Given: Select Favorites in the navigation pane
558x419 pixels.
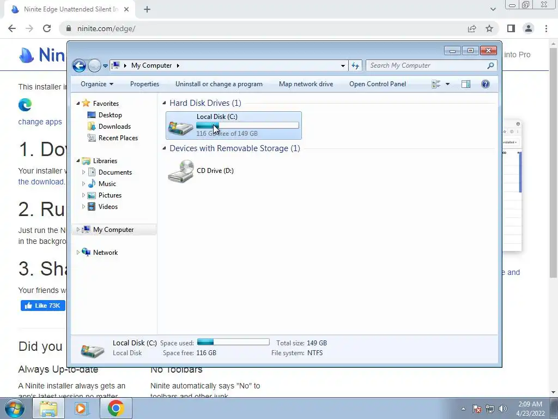Looking at the screenshot, I should [106, 103].
